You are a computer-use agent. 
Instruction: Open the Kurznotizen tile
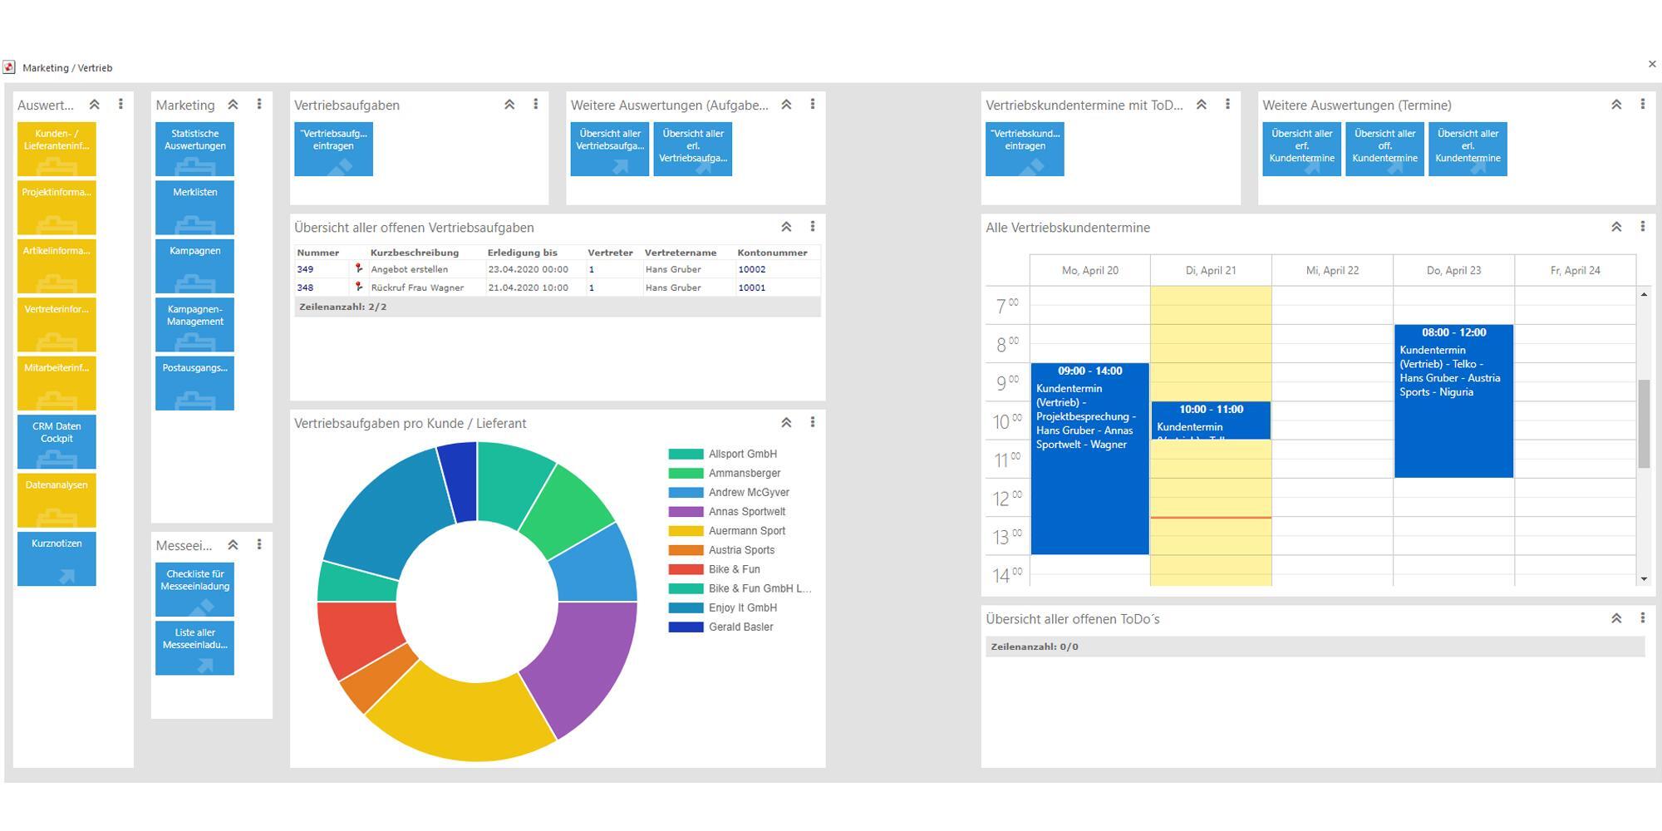point(57,559)
